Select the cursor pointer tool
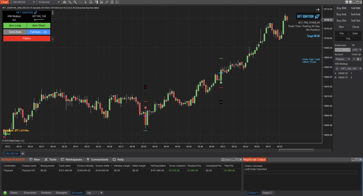 86,2
